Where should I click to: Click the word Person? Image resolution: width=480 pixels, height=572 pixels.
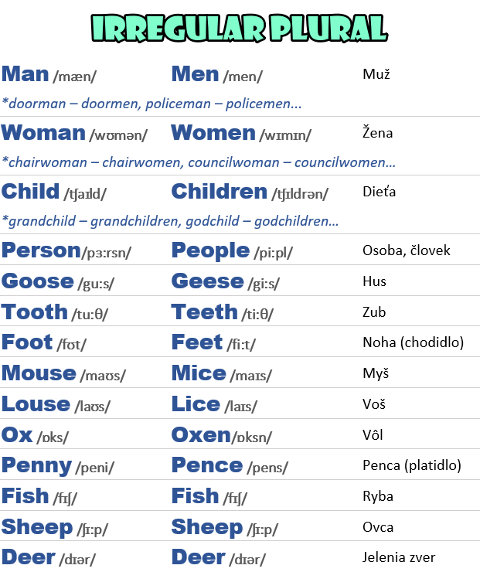coord(41,250)
